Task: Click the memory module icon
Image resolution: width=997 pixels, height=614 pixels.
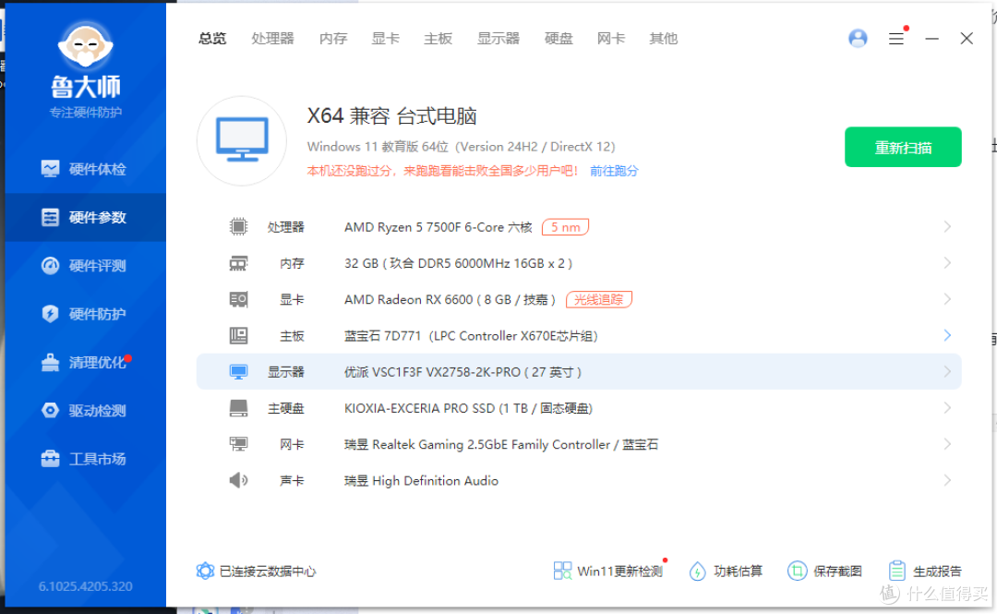Action: pos(238,263)
